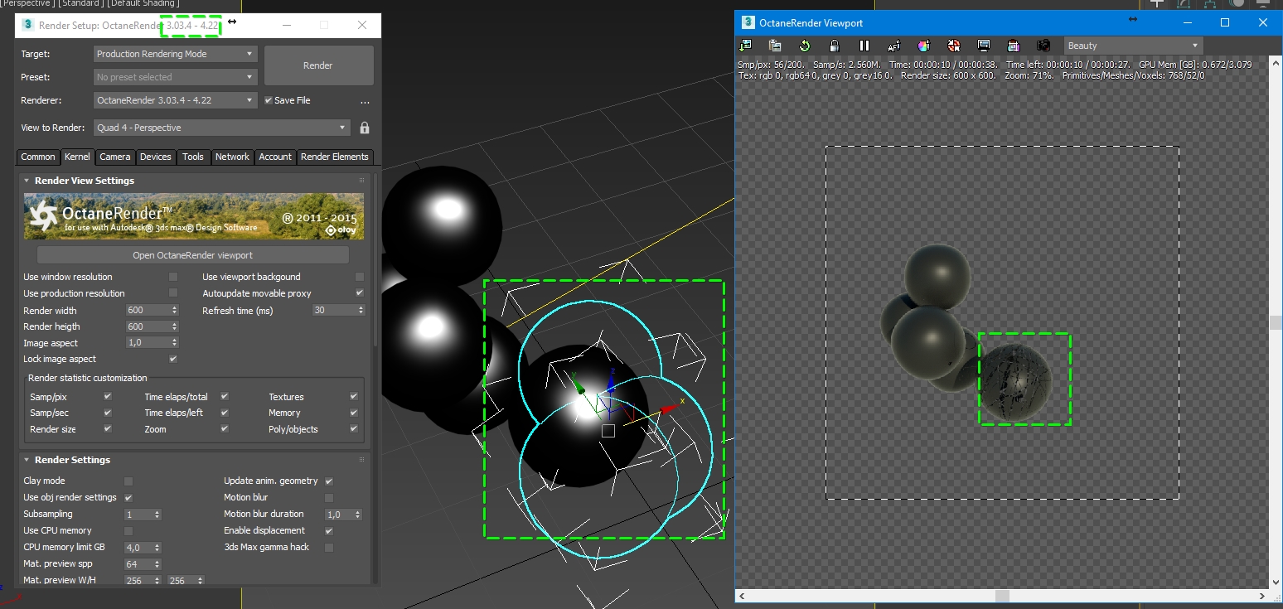This screenshot has height=609, width=1283.
Task: Switch to the Network tab
Action: tap(232, 157)
